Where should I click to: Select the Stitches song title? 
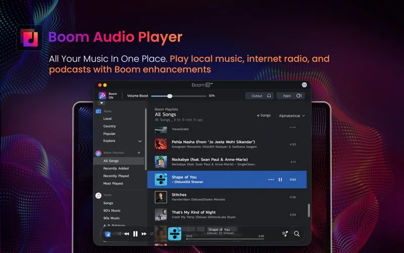pos(179,195)
